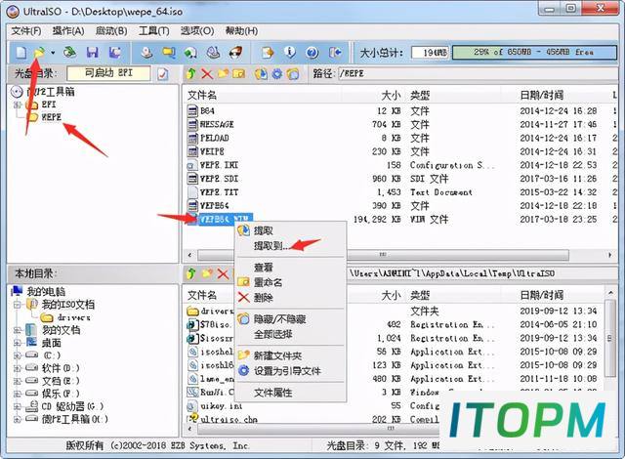Image resolution: width=625 pixels, height=459 pixels.
Task: Click the Up folder icon in image pane toolbar
Action: tap(191, 73)
